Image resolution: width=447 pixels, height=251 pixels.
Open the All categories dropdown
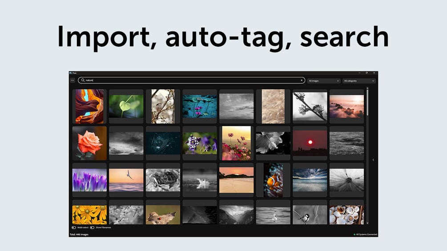pyautogui.click(x=359, y=81)
